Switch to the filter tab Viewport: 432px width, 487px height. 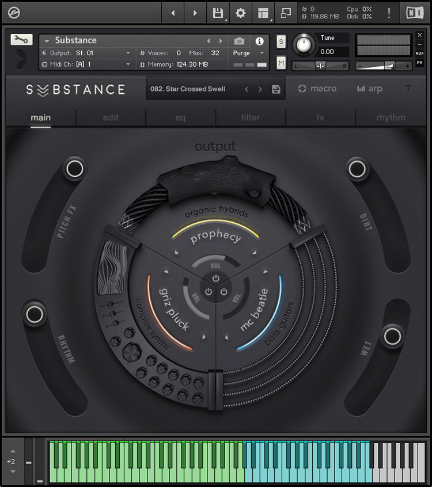250,117
